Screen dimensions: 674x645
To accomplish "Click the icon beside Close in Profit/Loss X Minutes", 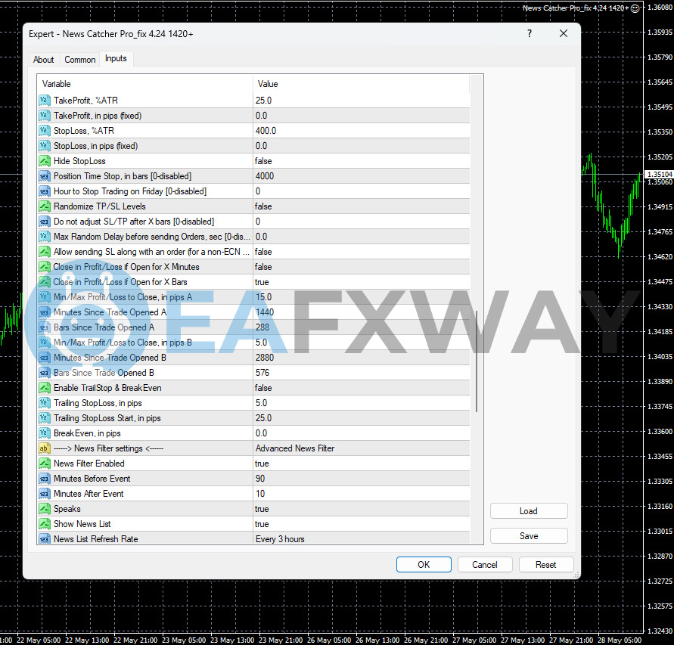I will 45,267.
